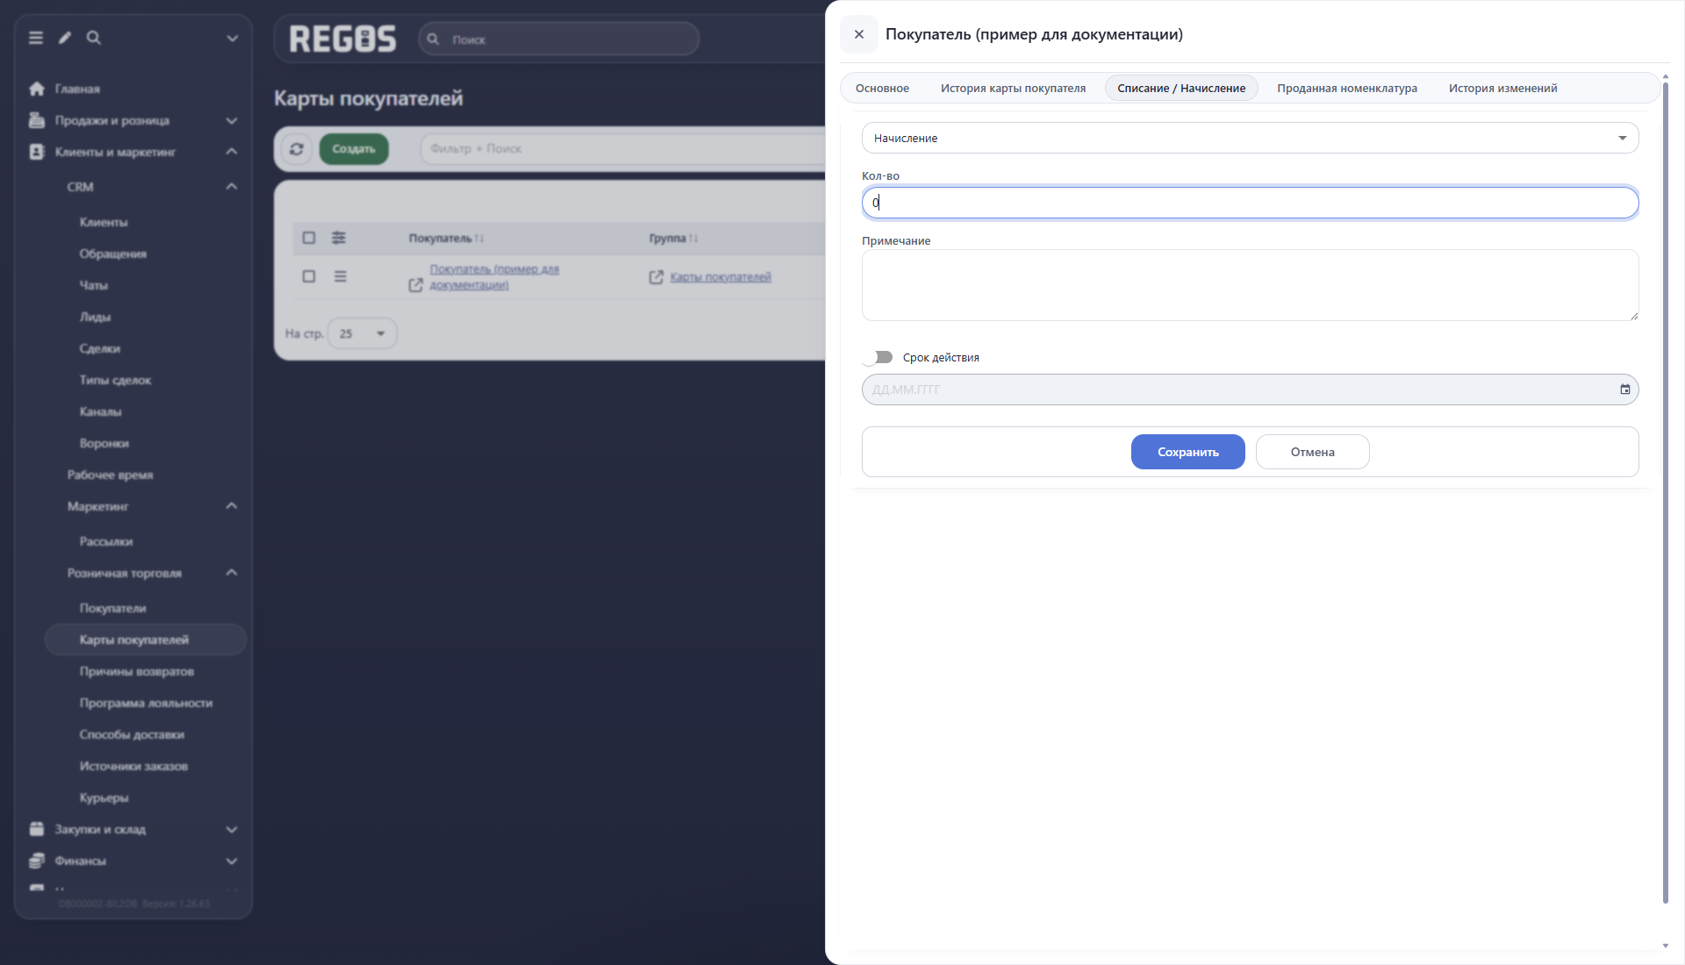
Task: Open История карты покупателя tab
Action: point(1013,88)
